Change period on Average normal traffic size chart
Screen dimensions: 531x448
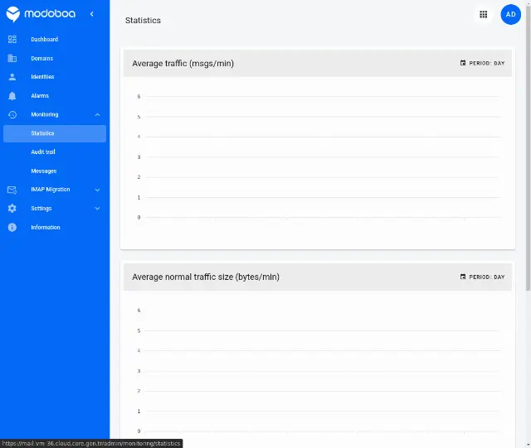click(483, 277)
